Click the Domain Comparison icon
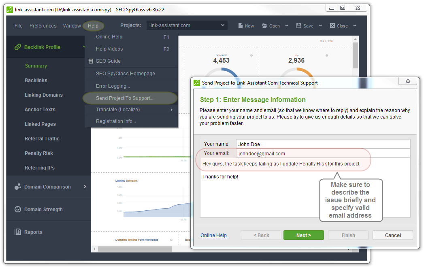The image size is (424, 267). [x=18, y=186]
